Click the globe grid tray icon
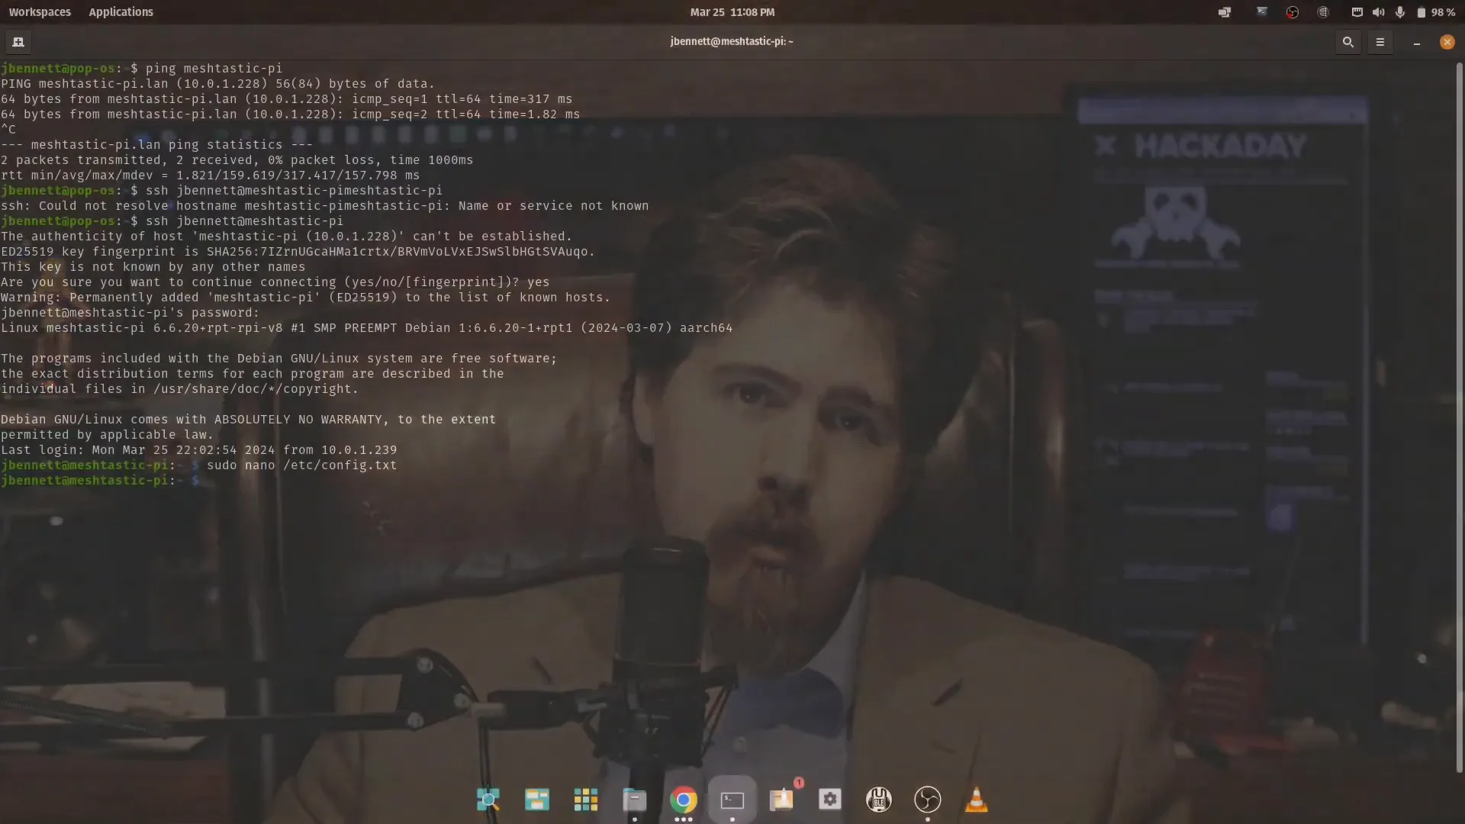Viewport: 1465px width, 824px height. pyautogui.click(x=1323, y=12)
